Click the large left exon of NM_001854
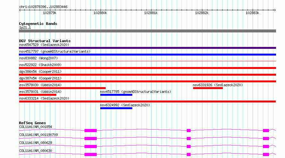285x158 pixels. click(91, 131)
